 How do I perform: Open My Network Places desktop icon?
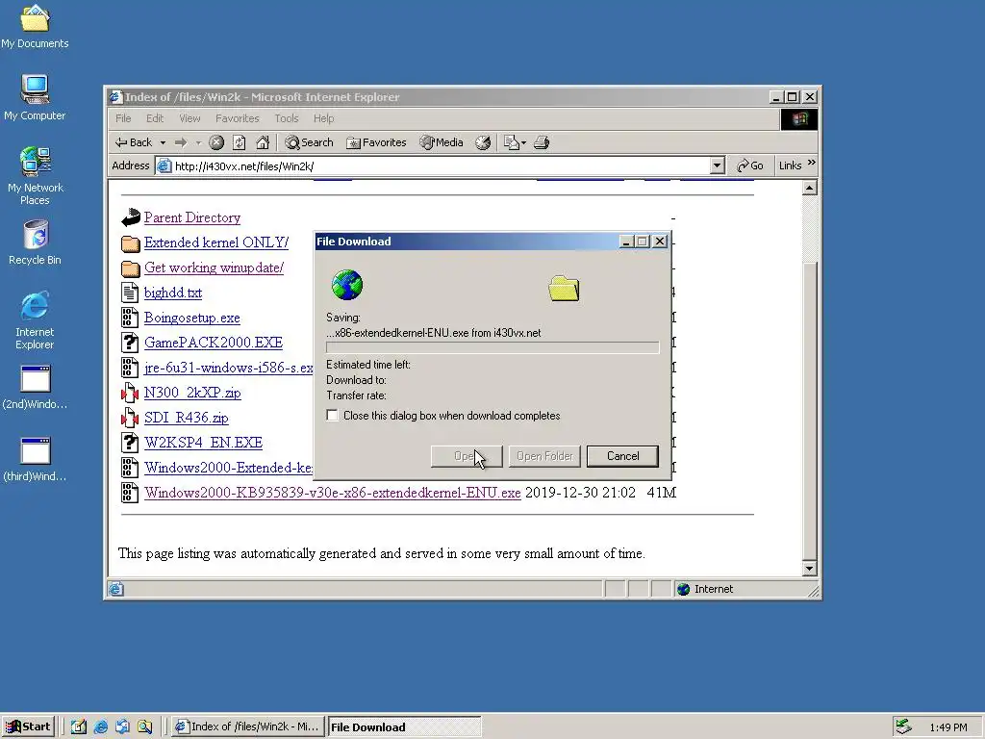(35, 176)
